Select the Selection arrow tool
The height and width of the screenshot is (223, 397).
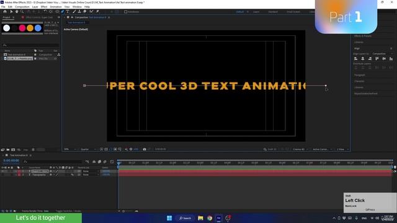(x=11, y=12)
